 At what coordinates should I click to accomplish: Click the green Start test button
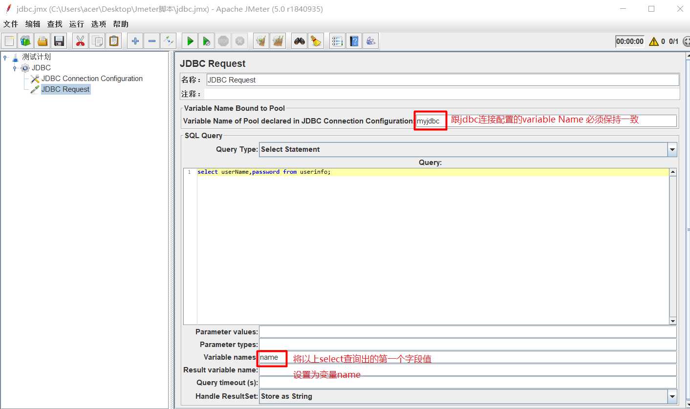[x=190, y=41]
